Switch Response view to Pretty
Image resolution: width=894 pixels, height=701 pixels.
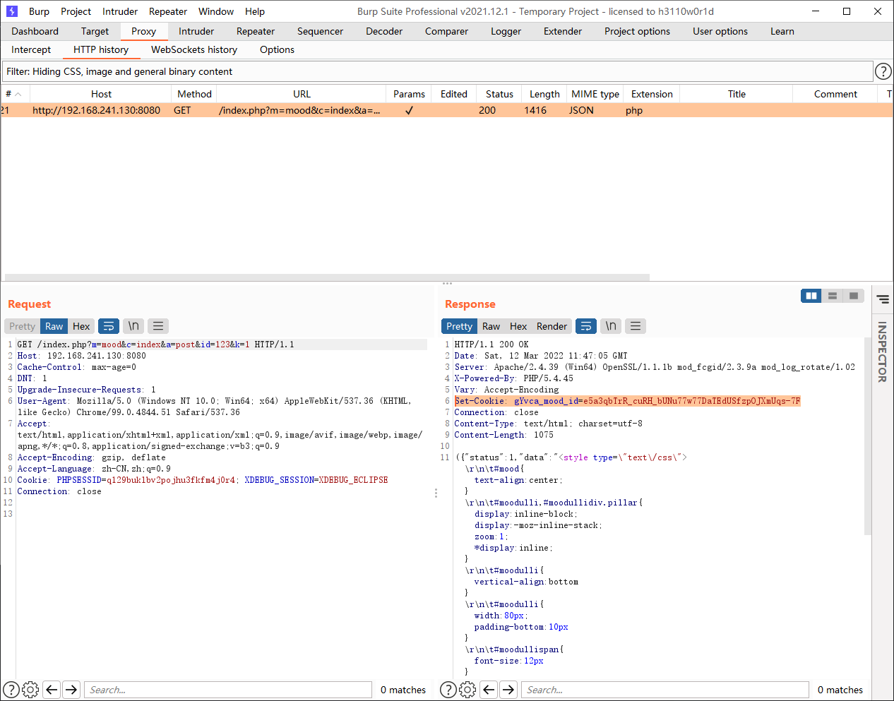459,326
